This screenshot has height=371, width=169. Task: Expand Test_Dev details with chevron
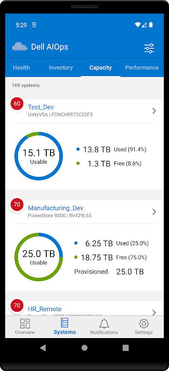(154, 111)
